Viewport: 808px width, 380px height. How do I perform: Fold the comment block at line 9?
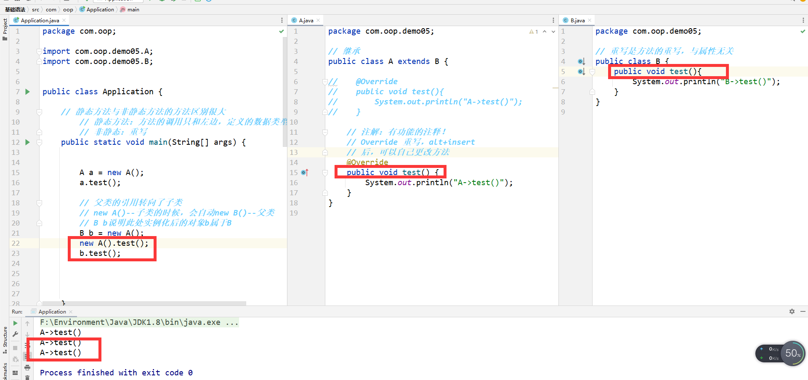point(39,112)
